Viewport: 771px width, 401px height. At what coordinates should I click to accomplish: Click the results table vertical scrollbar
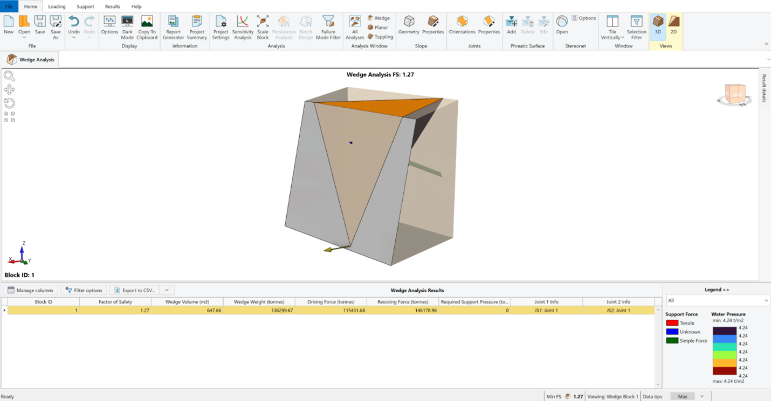pyautogui.click(x=658, y=347)
